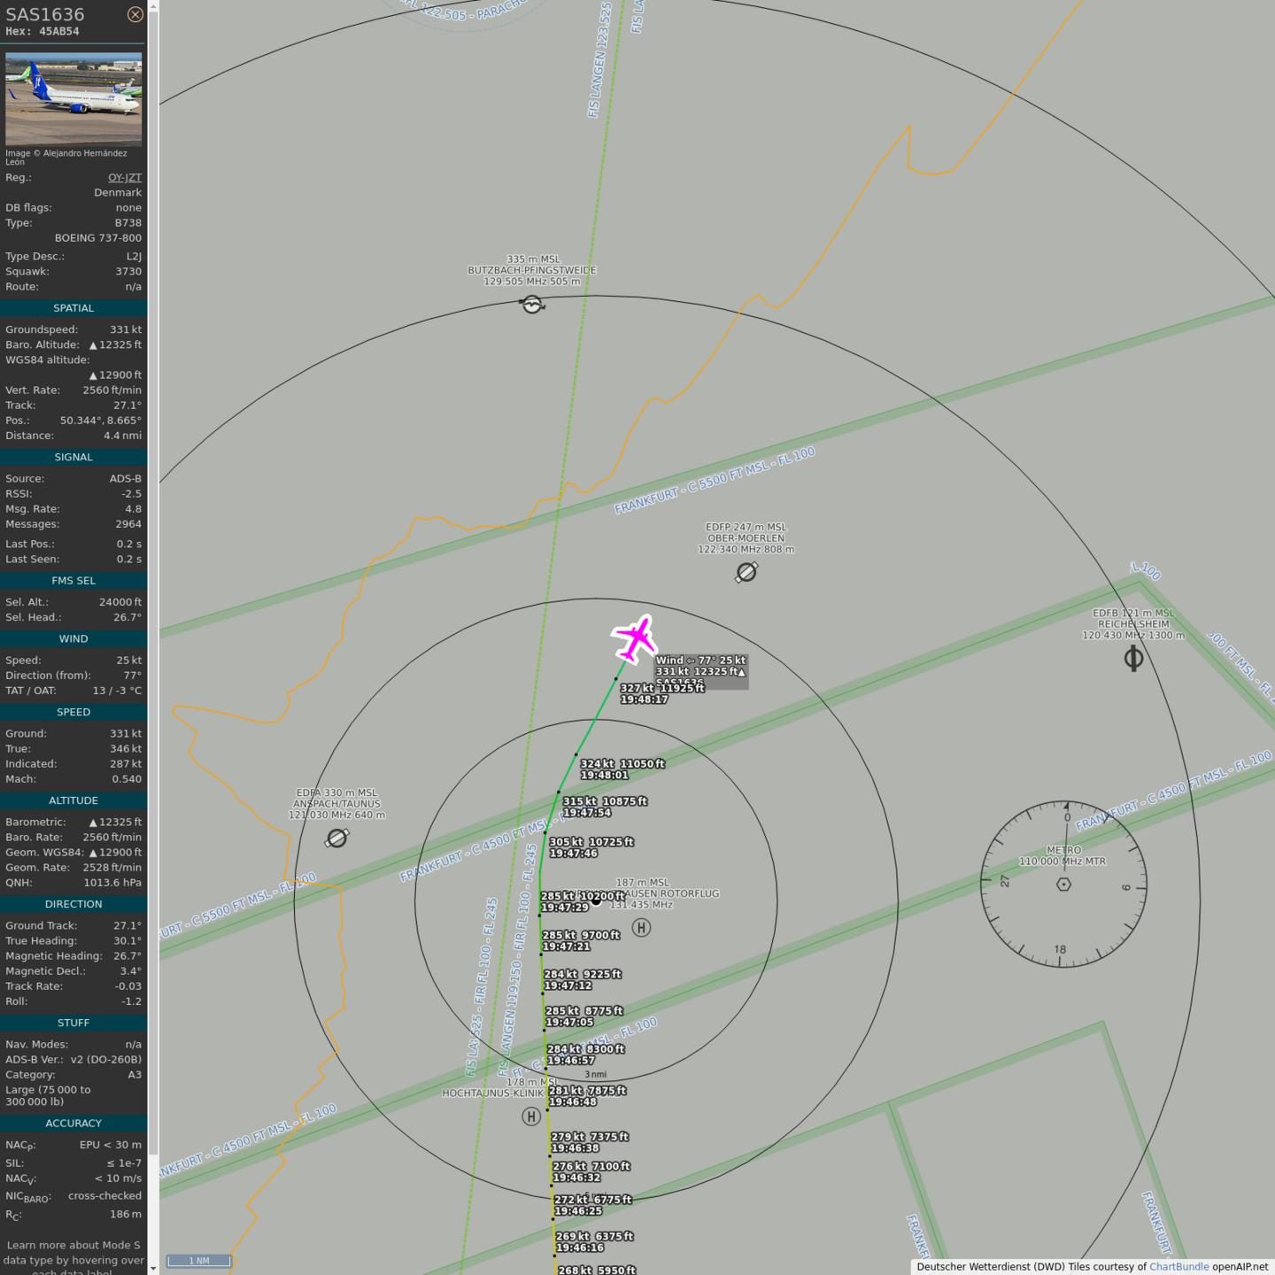
Task: Click the magenta SAS1636 aircraft icon
Action: coord(635,638)
